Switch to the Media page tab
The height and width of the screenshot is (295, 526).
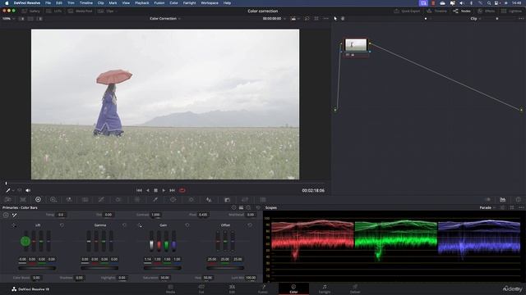click(x=170, y=288)
